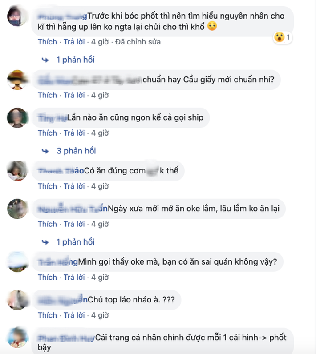Image resolution: width=316 pixels, height=354 pixels.
Task: Reply to the "Cầu giấy mới chuẩn nhỉ" comment
Action: click(x=74, y=95)
